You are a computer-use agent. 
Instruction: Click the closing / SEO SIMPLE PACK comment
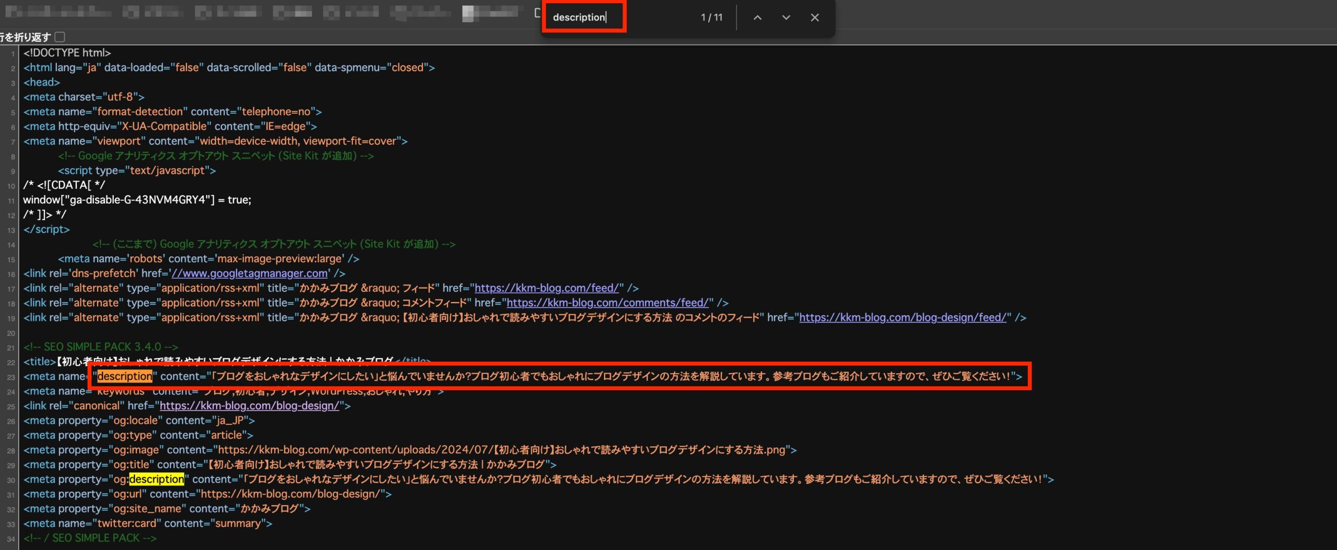[89, 538]
